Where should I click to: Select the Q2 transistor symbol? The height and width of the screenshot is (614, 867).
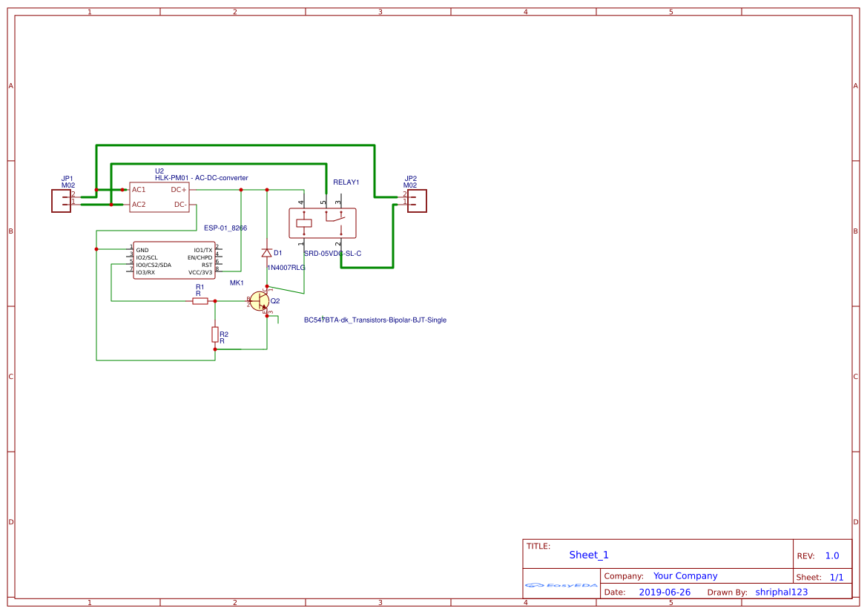[x=260, y=301]
